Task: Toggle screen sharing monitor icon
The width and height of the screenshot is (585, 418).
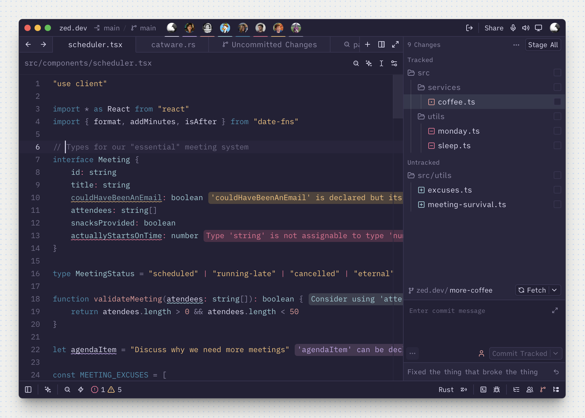Action: pyautogui.click(x=538, y=28)
